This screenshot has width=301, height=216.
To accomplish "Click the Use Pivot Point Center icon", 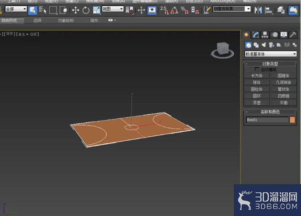I will (x=129, y=10).
